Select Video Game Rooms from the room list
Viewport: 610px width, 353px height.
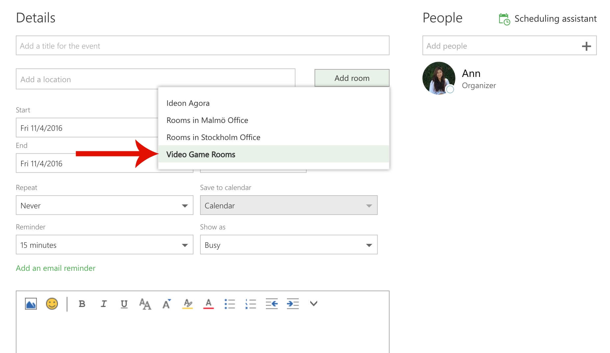201,154
